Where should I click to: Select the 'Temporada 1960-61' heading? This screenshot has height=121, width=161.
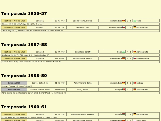24,107
